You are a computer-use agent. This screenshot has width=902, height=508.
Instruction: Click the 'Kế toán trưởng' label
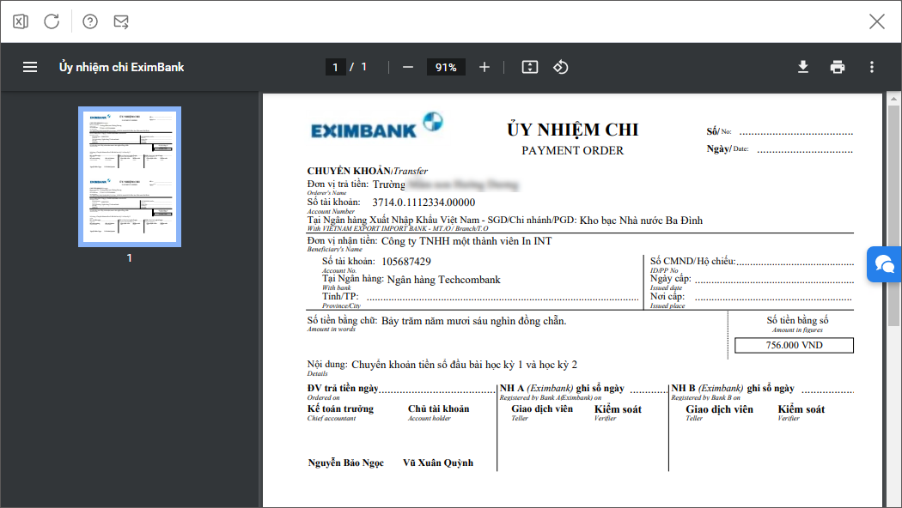tap(340, 408)
